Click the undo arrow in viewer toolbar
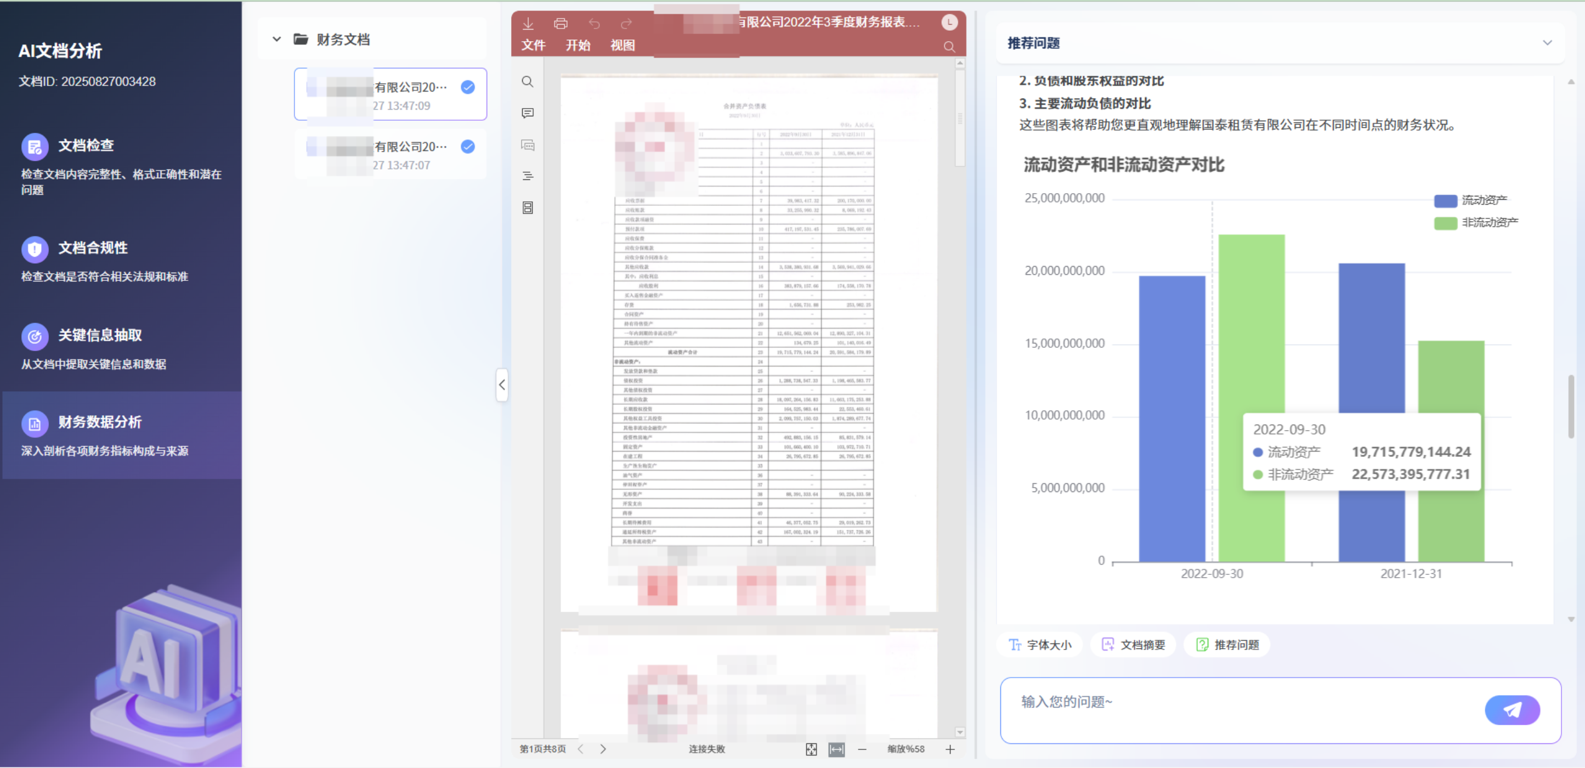 (594, 24)
